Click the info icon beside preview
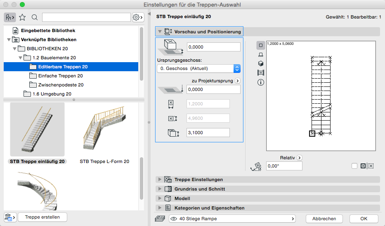This screenshot has width=385, height=226. [261, 82]
